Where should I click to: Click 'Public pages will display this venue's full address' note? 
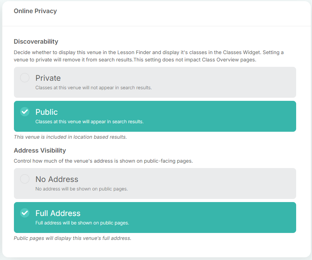[72, 238]
